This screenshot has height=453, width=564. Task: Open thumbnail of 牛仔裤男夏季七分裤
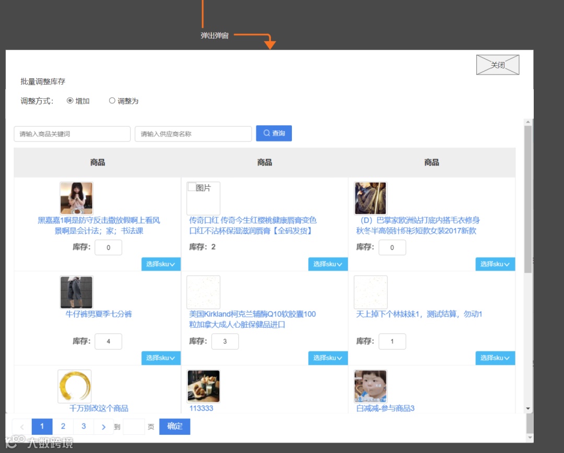coord(76,292)
